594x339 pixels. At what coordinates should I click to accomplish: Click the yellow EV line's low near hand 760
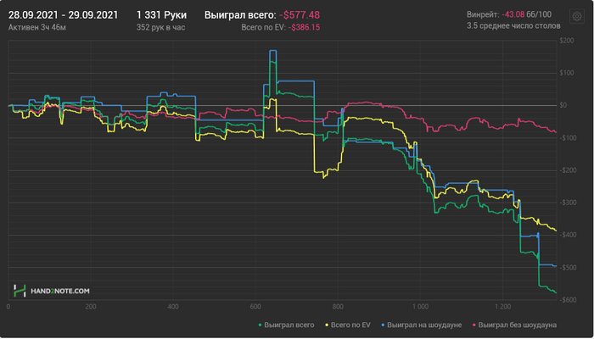(x=323, y=177)
